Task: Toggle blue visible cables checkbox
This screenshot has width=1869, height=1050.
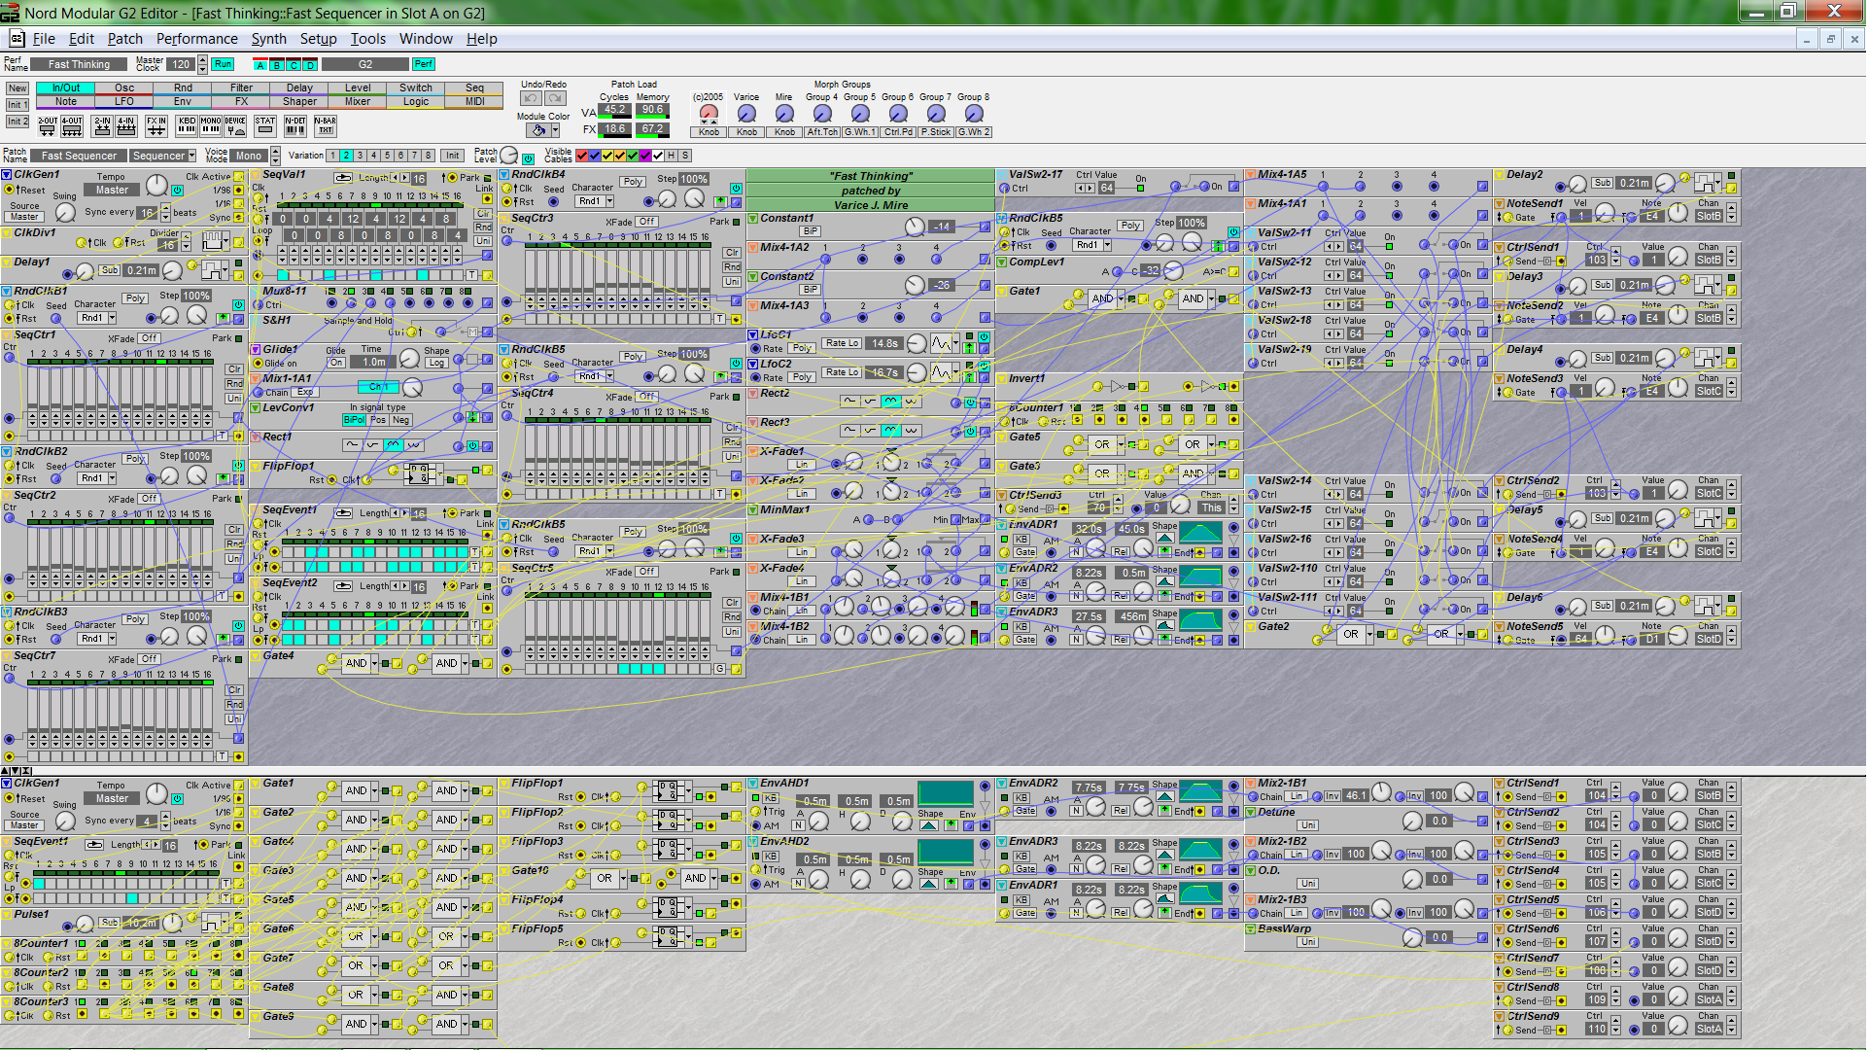Action: pyautogui.click(x=595, y=156)
